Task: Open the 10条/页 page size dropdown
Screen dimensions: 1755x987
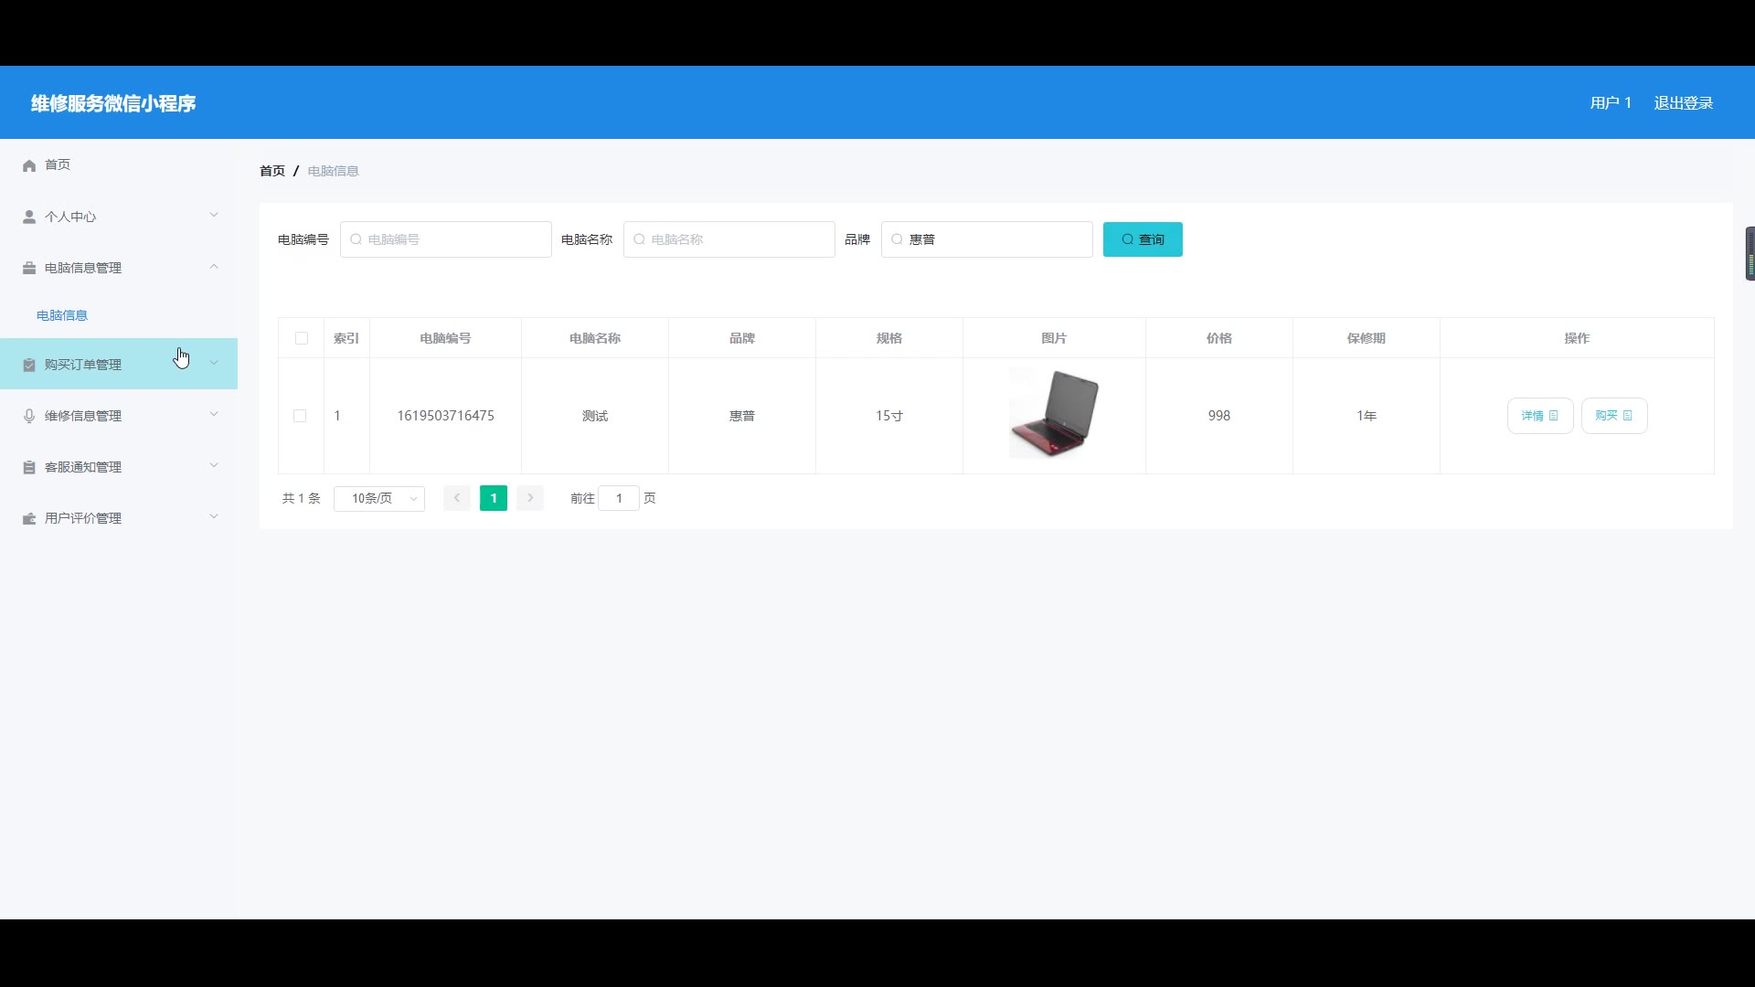Action: tap(379, 498)
